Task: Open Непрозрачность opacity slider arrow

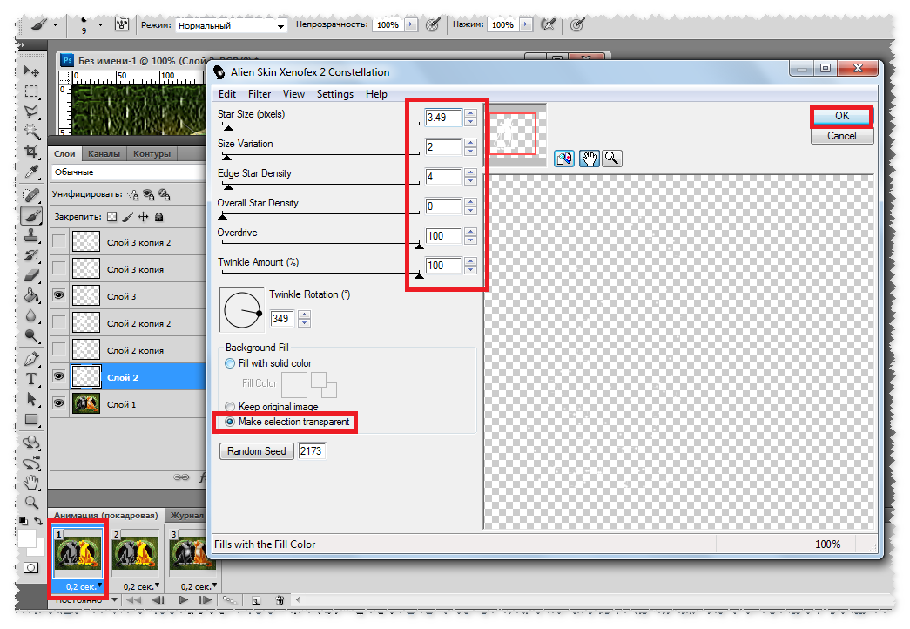Action: 411,24
